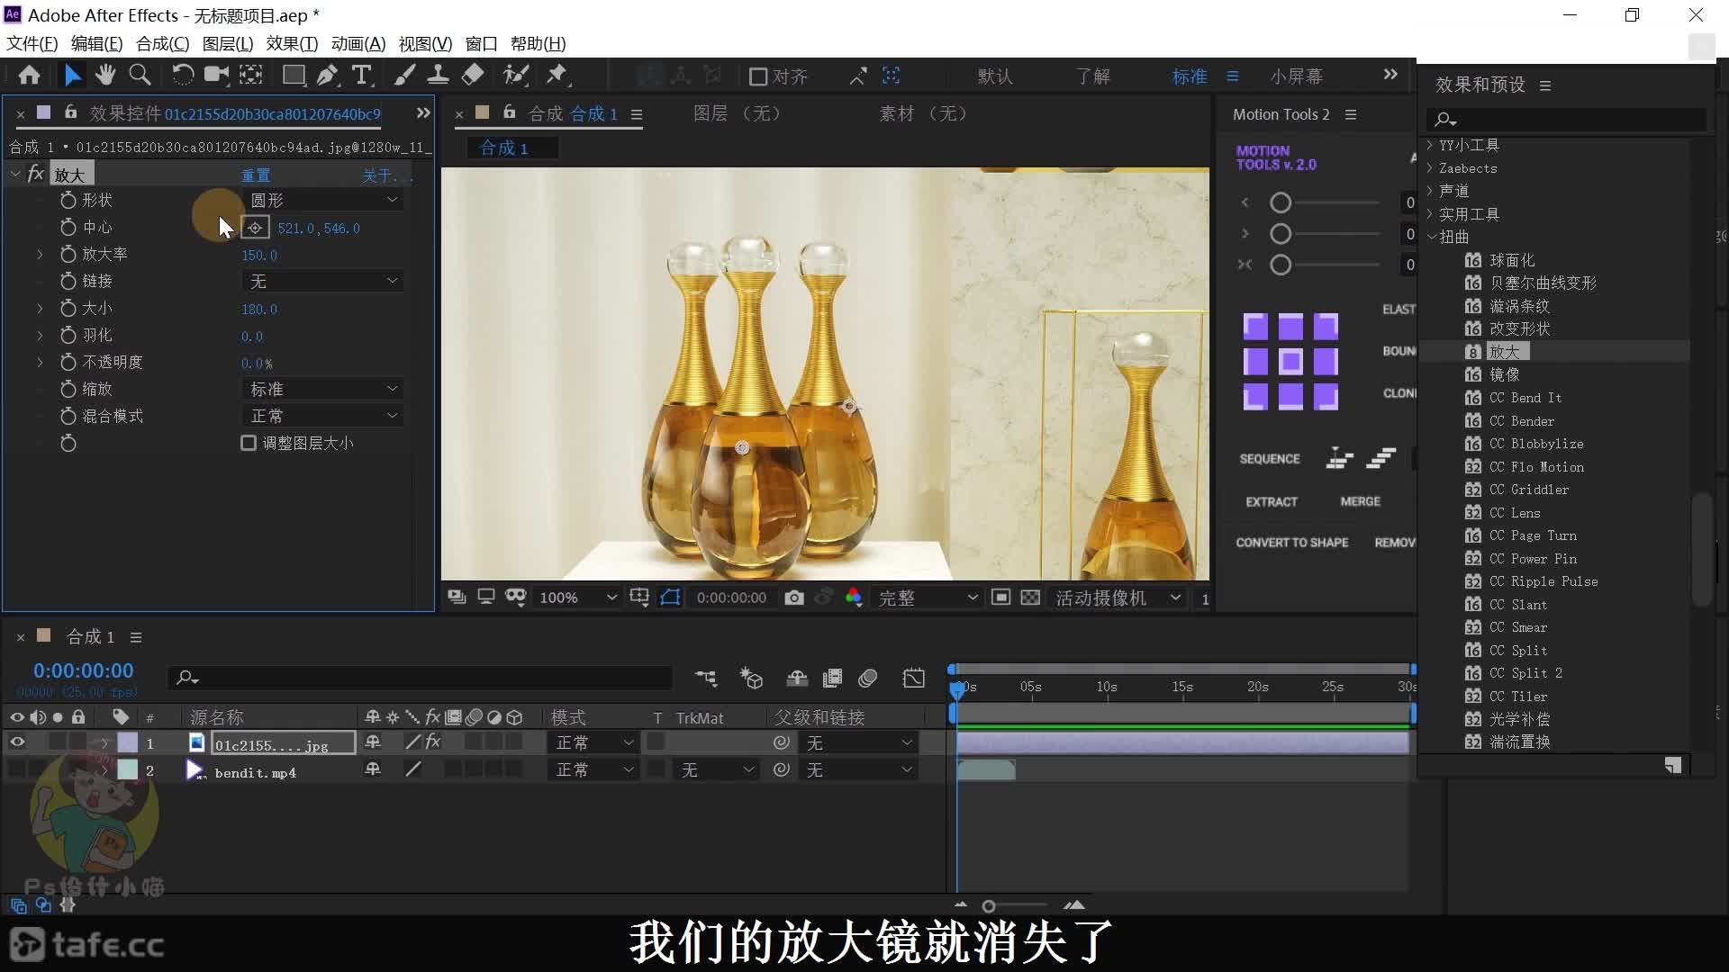Click the first Motion Tools easing slider
The image size is (1729, 972).
[1281, 203]
